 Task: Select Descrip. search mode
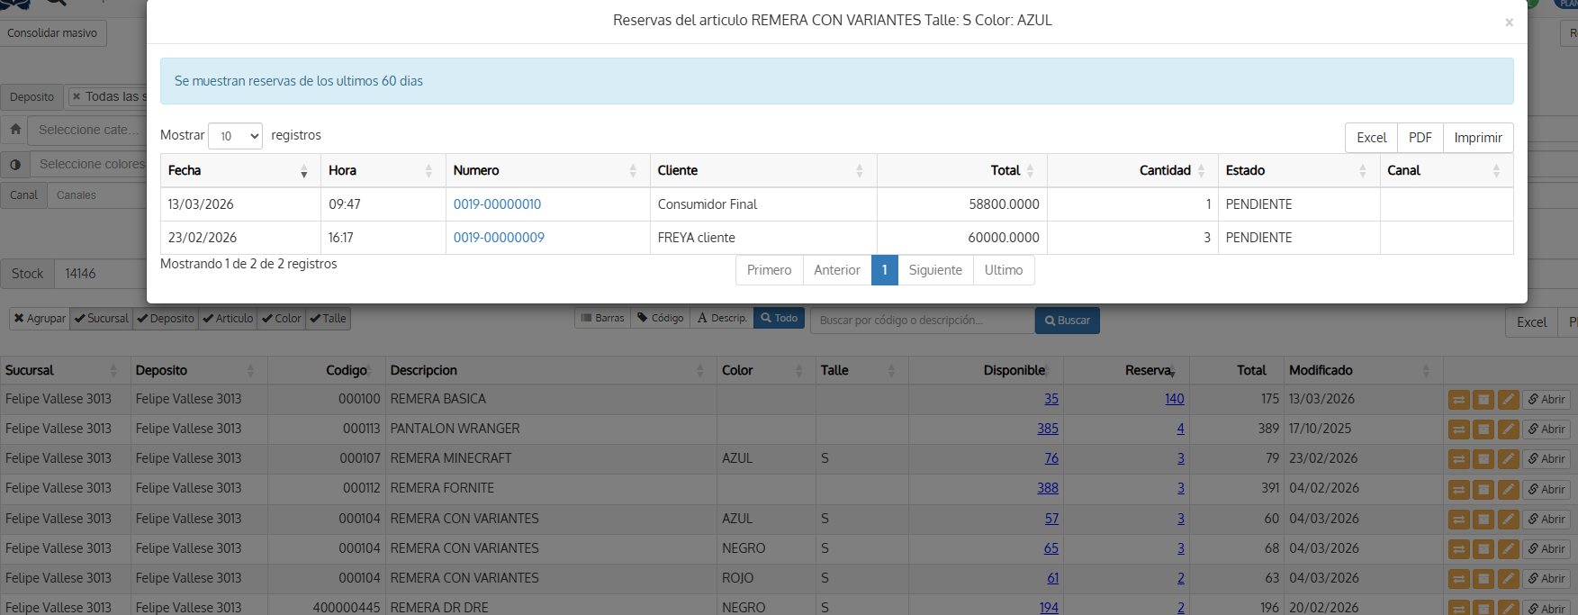click(x=721, y=318)
